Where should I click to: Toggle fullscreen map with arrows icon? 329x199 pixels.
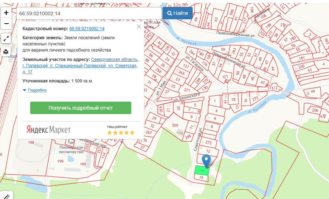(6, 38)
